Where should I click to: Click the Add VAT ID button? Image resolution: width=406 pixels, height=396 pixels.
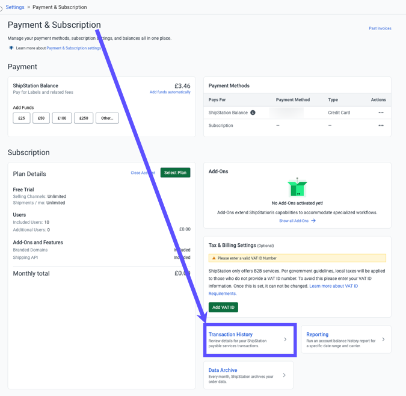point(223,308)
